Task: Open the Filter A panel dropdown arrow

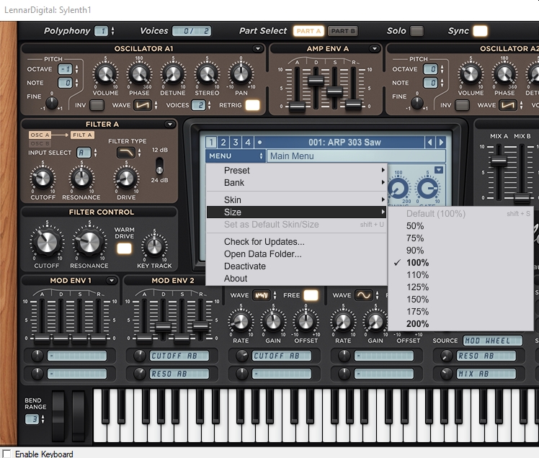Action: (x=170, y=125)
